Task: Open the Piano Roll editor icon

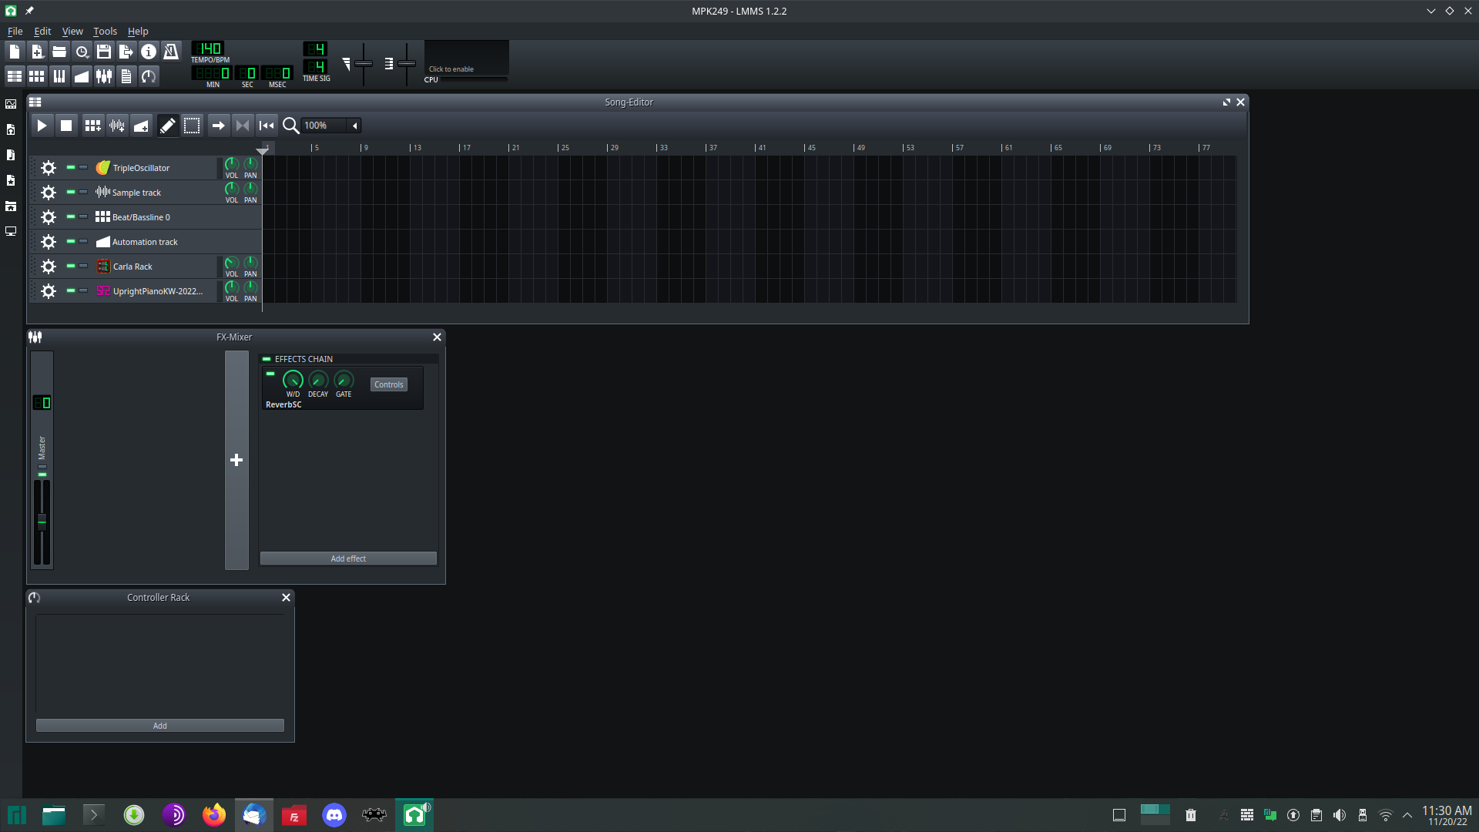Action: (59, 75)
